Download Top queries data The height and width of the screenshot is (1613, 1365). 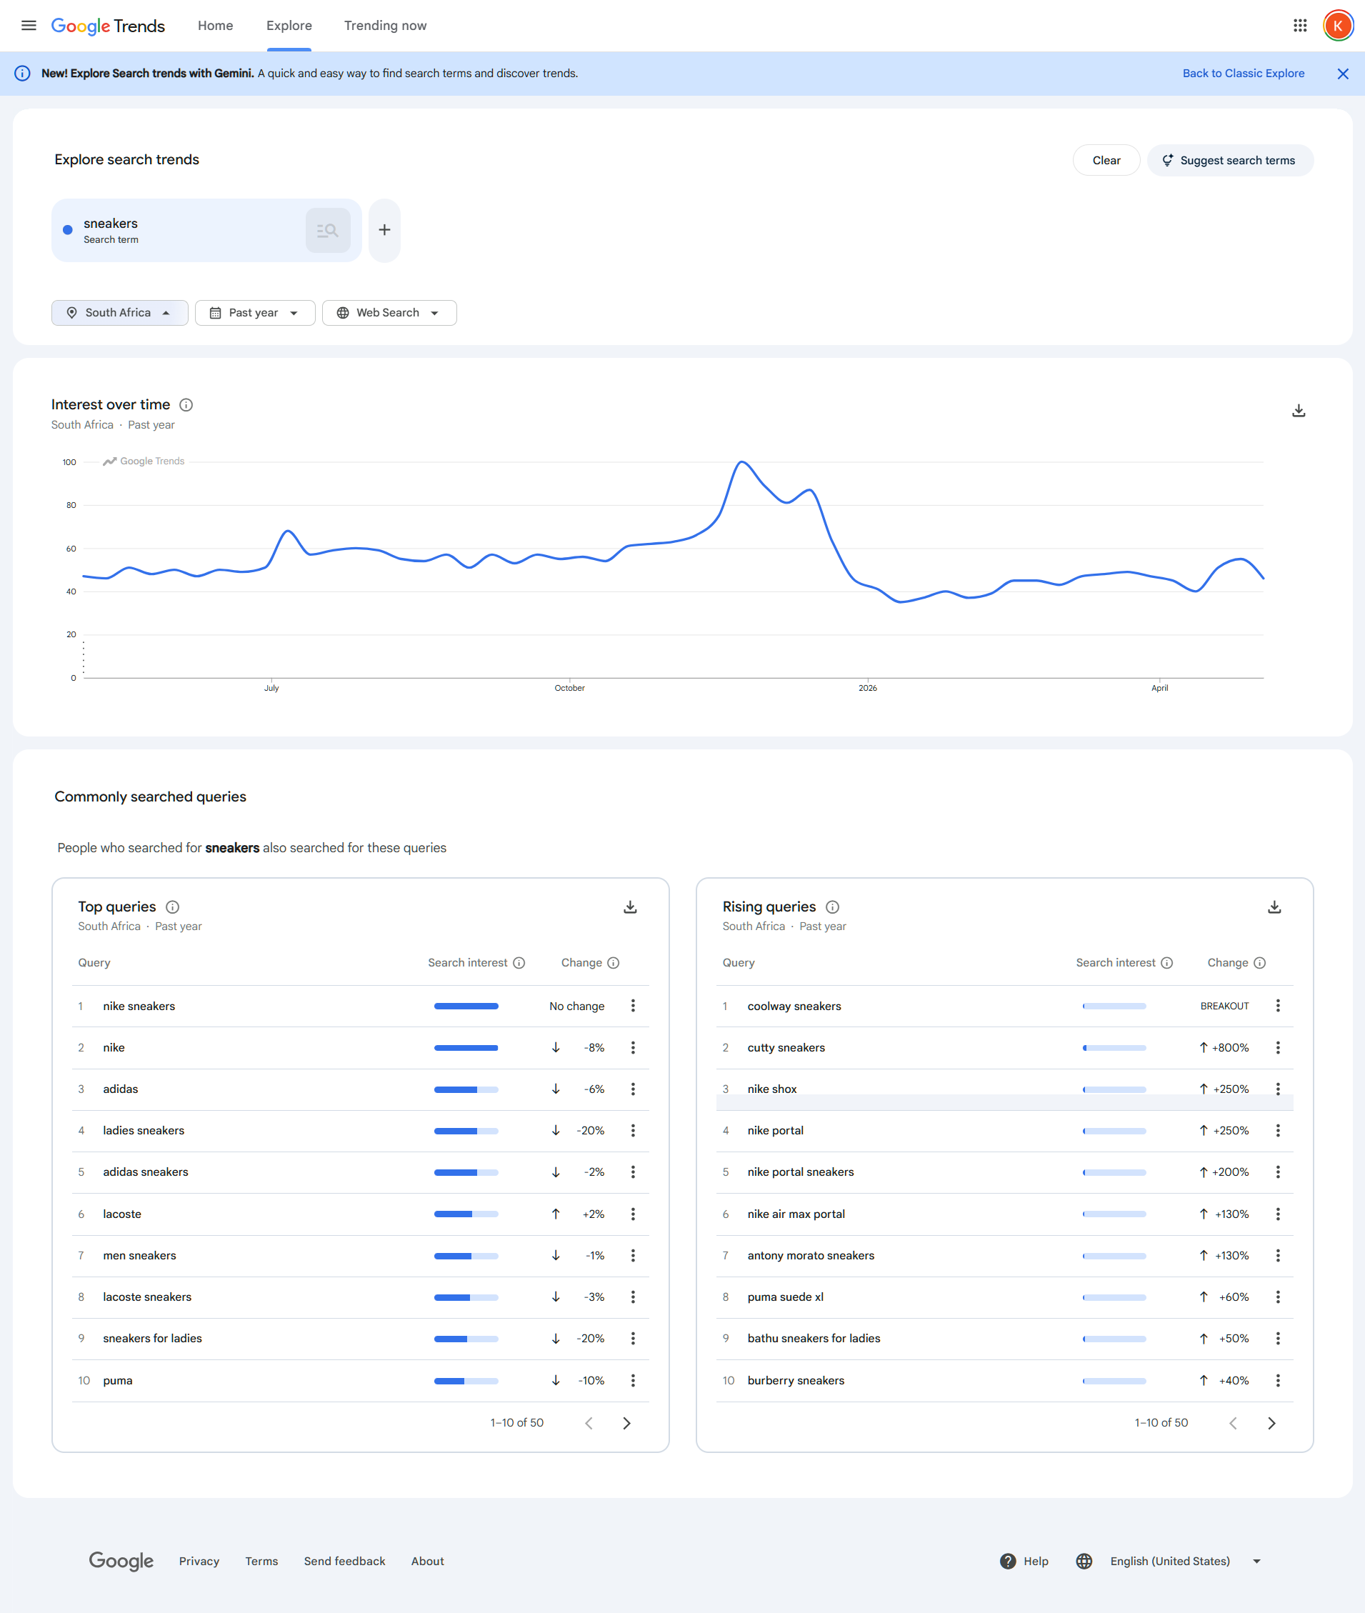(x=630, y=907)
